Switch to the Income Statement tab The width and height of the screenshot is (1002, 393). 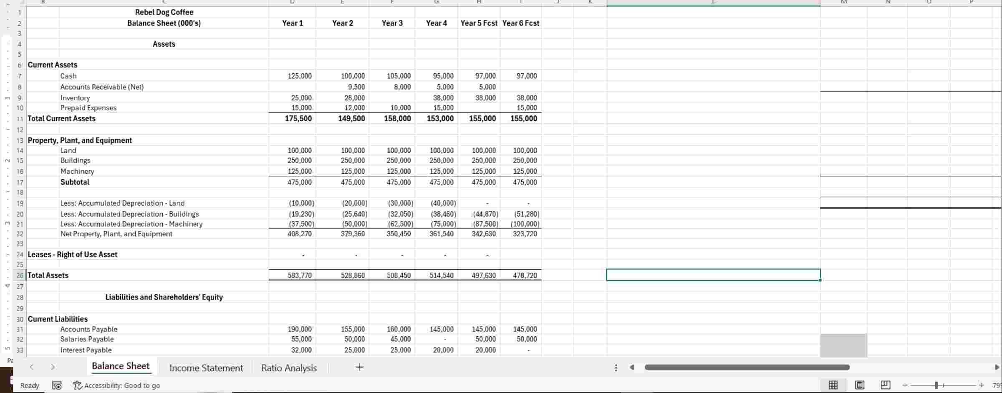click(206, 368)
